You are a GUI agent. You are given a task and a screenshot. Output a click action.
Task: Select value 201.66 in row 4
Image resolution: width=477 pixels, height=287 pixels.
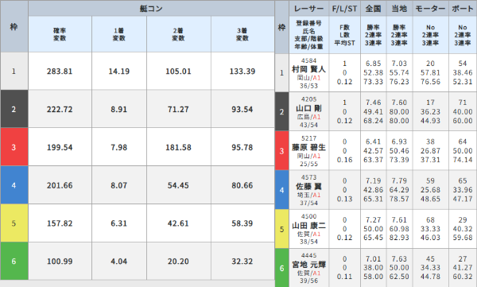(60, 185)
